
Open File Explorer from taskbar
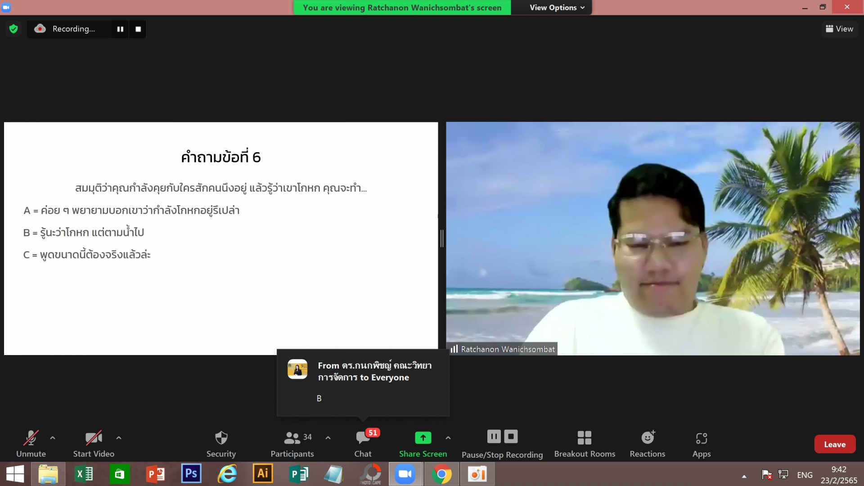point(48,474)
